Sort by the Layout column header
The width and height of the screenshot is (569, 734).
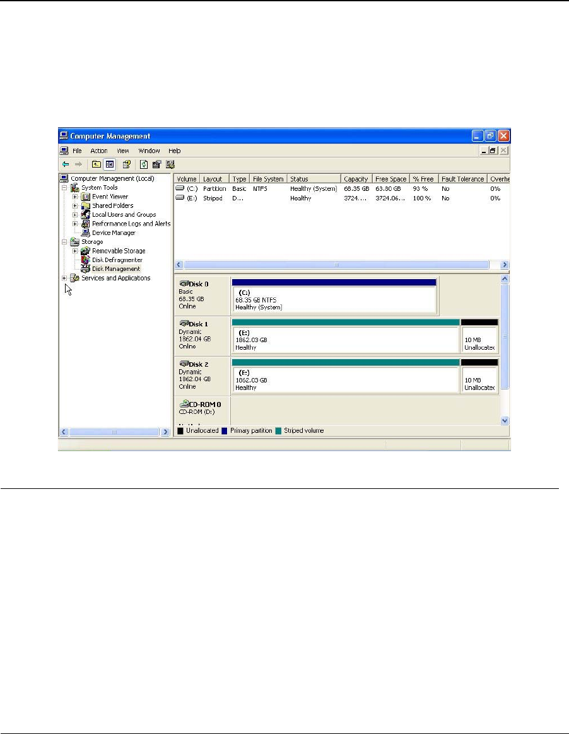tap(214, 179)
